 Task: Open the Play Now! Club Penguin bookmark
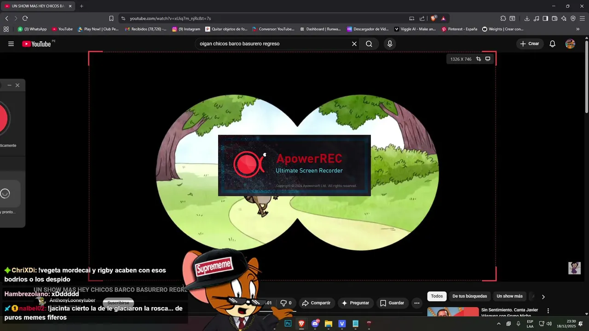[98, 29]
